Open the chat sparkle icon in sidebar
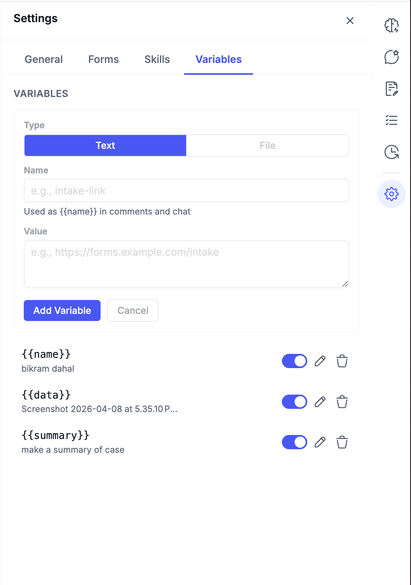Screen dimensions: 411x585 (391, 57)
